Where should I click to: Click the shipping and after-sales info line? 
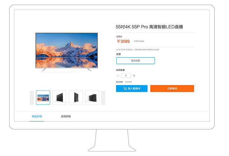(138, 50)
